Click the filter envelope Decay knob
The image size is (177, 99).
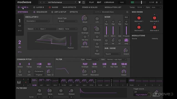click(50, 90)
